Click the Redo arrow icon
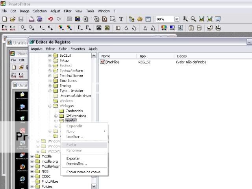Screen dimensions: 252x189 pyautogui.click(x=59, y=19)
